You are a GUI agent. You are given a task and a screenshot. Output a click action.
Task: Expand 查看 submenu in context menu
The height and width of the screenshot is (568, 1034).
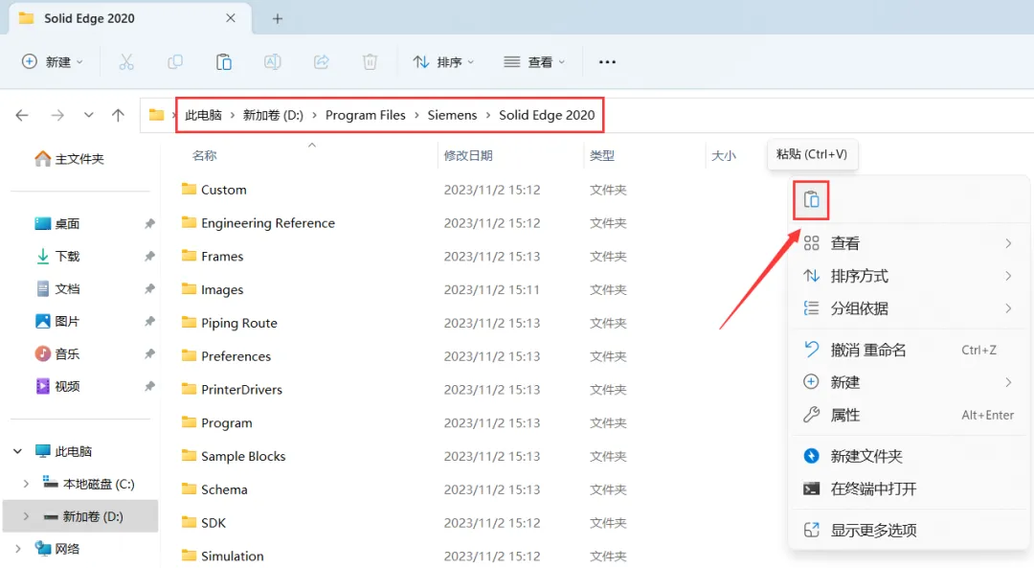(x=908, y=243)
